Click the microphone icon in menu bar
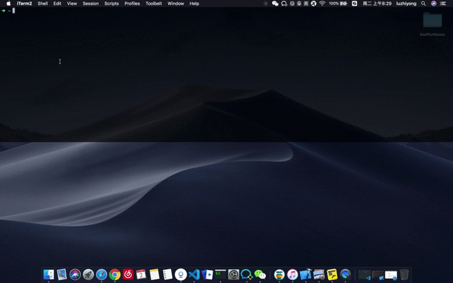 pyautogui.click(x=299, y=3)
